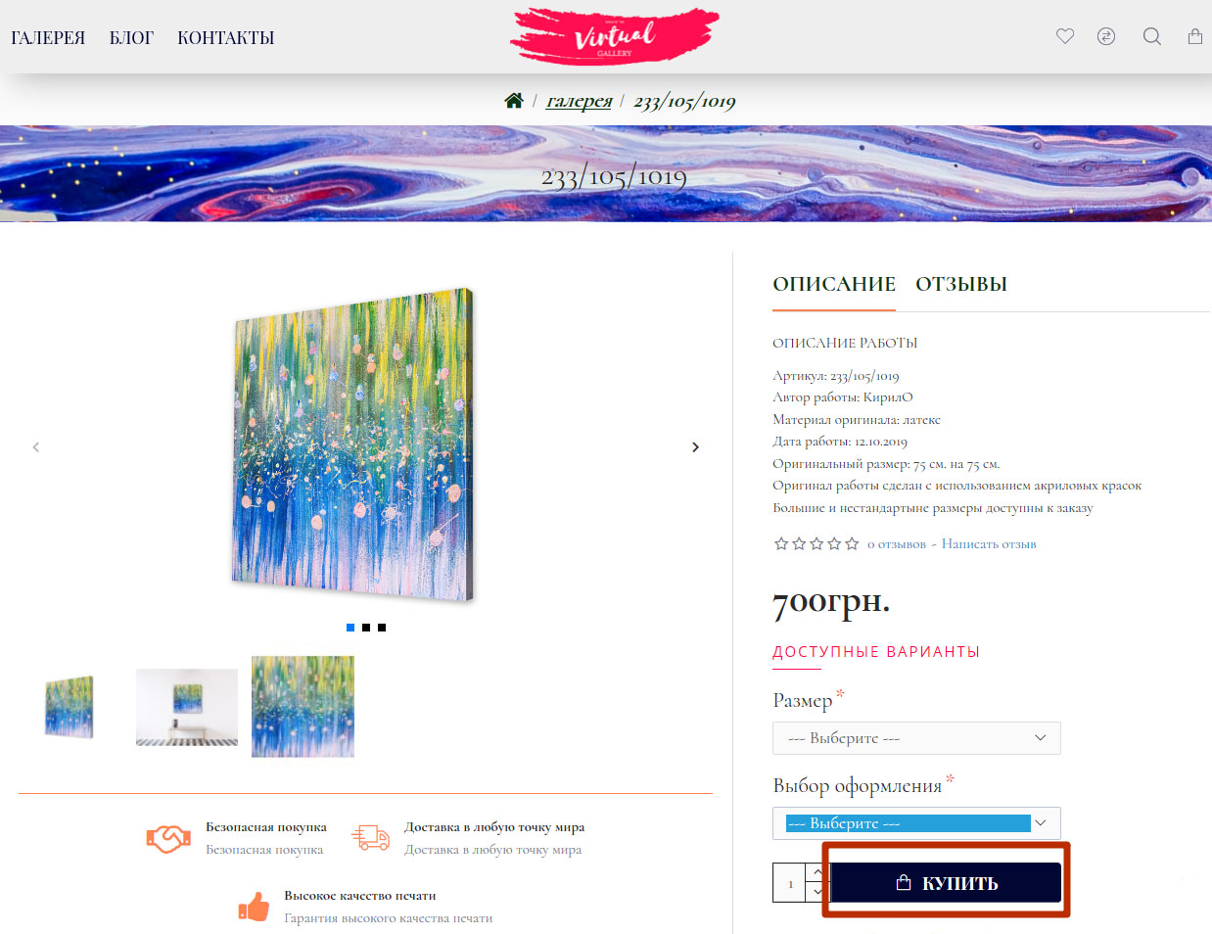Increase quantity with the up stepper arrow
Image resolution: width=1212 pixels, height=934 pixels.
coord(817,871)
